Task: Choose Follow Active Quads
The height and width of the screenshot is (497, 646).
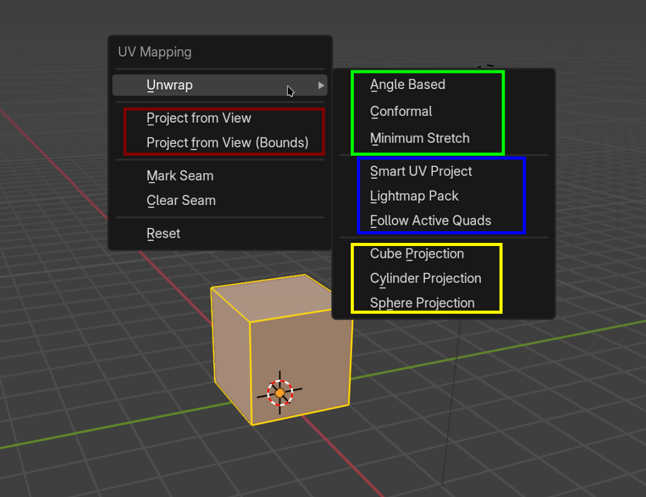Action: point(430,220)
